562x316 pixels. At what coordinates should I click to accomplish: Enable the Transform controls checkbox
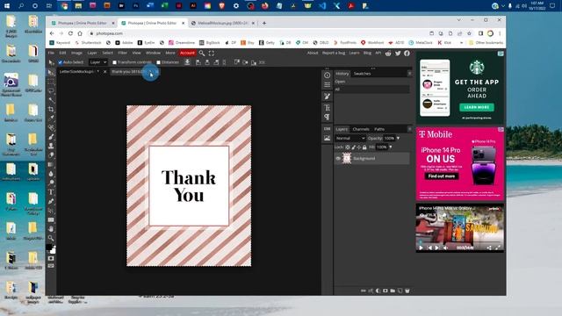114,62
